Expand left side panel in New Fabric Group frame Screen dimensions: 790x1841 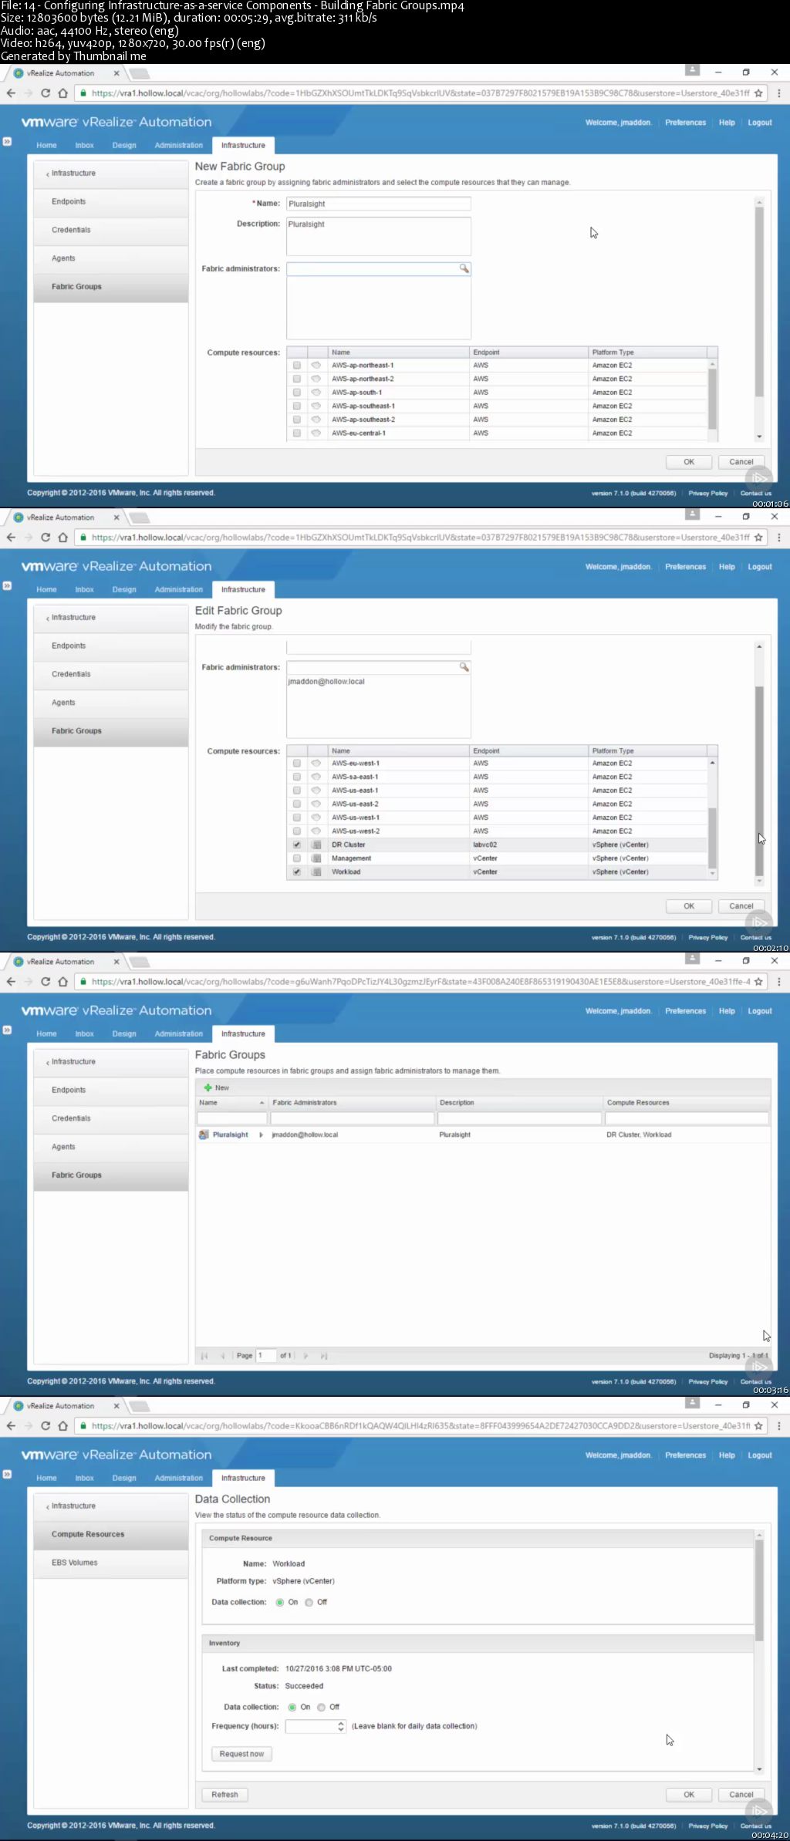coord(7,142)
